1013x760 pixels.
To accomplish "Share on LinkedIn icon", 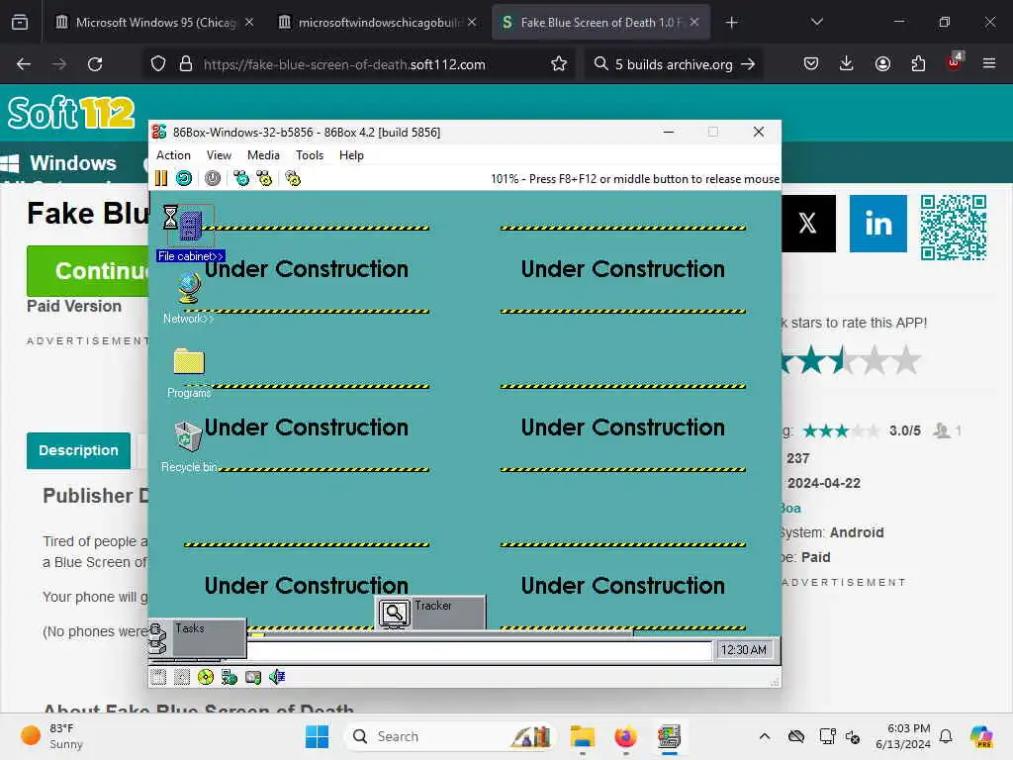I will pos(878,224).
